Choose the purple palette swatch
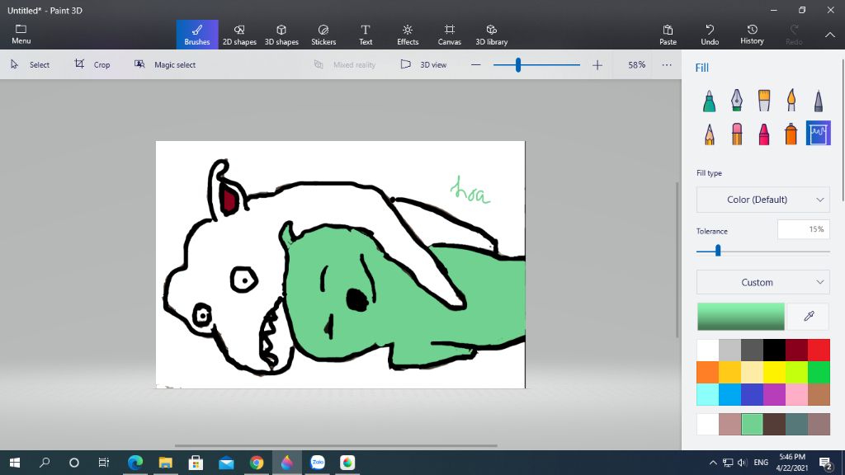 tap(774, 394)
